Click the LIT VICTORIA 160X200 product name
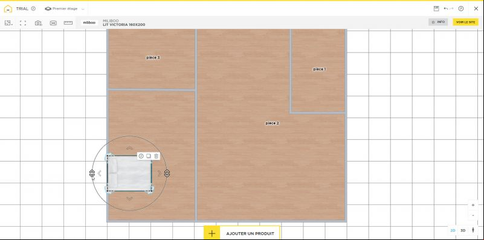The image size is (484, 240). pos(124,25)
